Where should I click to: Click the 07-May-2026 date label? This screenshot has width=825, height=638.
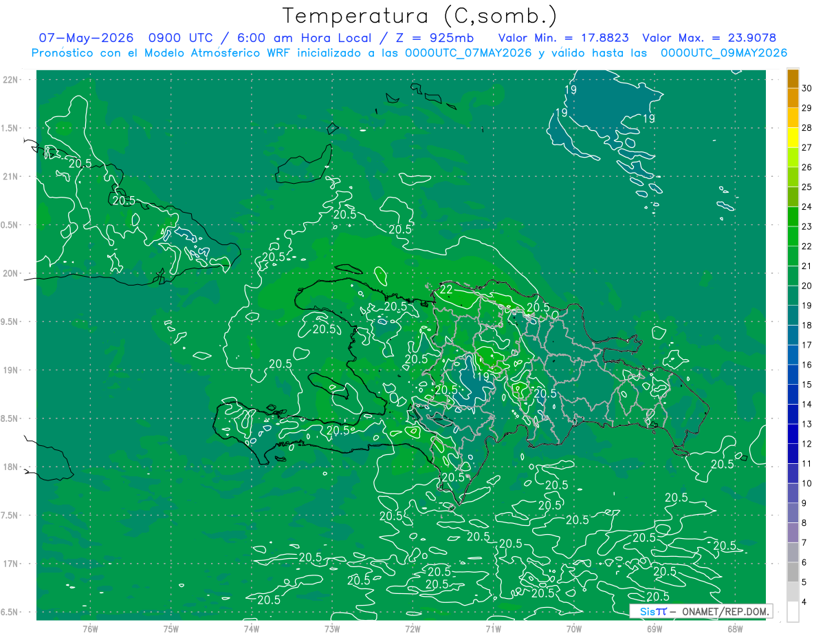coord(86,38)
